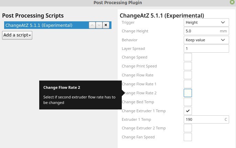Move ChangeAtZ script up in list
The image size is (236, 148).
[92, 25]
